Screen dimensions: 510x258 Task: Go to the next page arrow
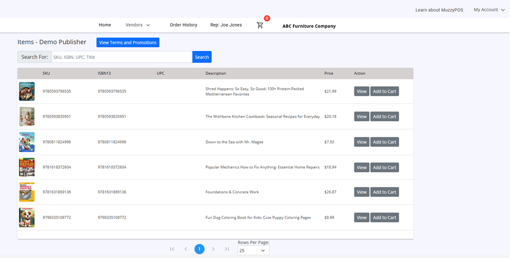[x=213, y=249]
